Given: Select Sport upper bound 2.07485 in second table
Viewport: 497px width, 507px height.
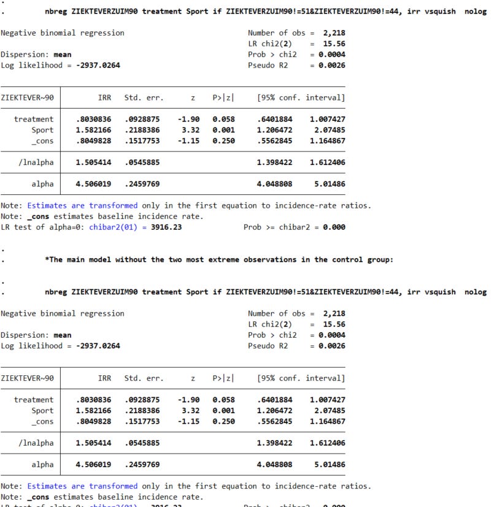Looking at the screenshot, I should pos(329,411).
